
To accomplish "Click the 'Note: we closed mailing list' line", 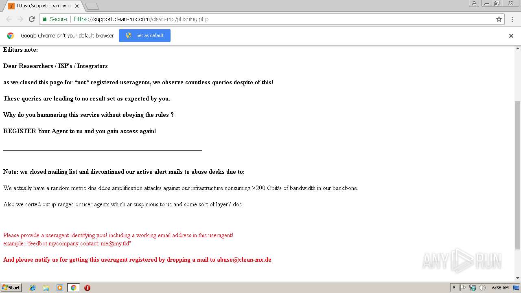I will pyautogui.click(x=124, y=172).
